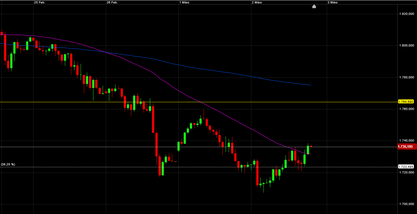The height and width of the screenshot is (214, 417).
Task: Click the 1.740,000 price axis value
Action: pyautogui.click(x=407, y=141)
